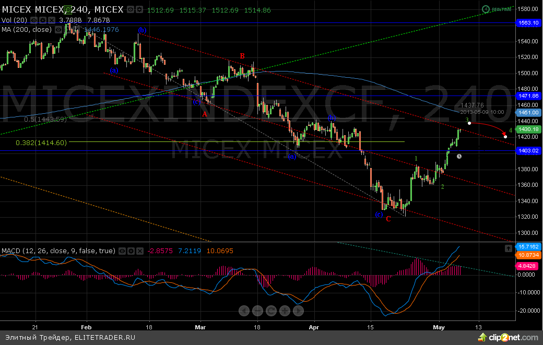Select red wave label B
This screenshot has height=345, width=543.
pos(242,56)
